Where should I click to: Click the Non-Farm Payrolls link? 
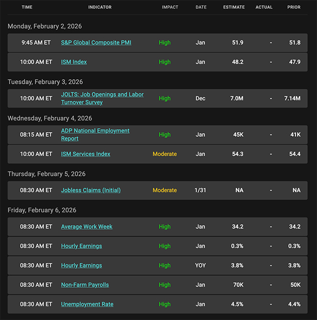pyautogui.click(x=85, y=285)
